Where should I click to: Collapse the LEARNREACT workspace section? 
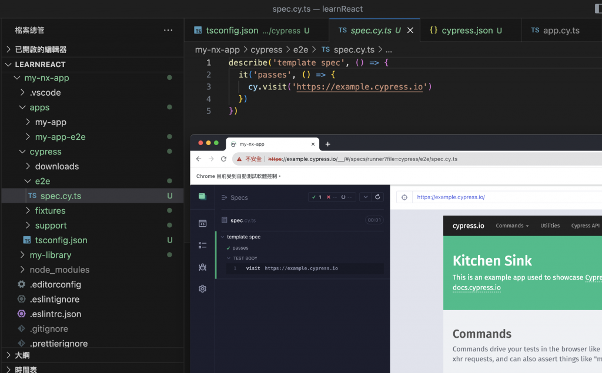pos(92,65)
